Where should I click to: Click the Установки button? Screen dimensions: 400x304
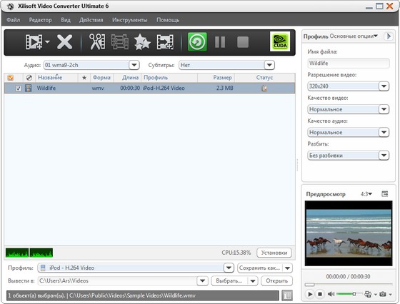click(274, 253)
